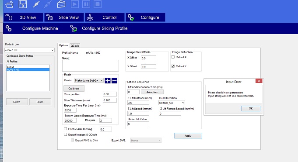Switch to the Options tab
This screenshot has height=162, width=298.
point(63,45)
